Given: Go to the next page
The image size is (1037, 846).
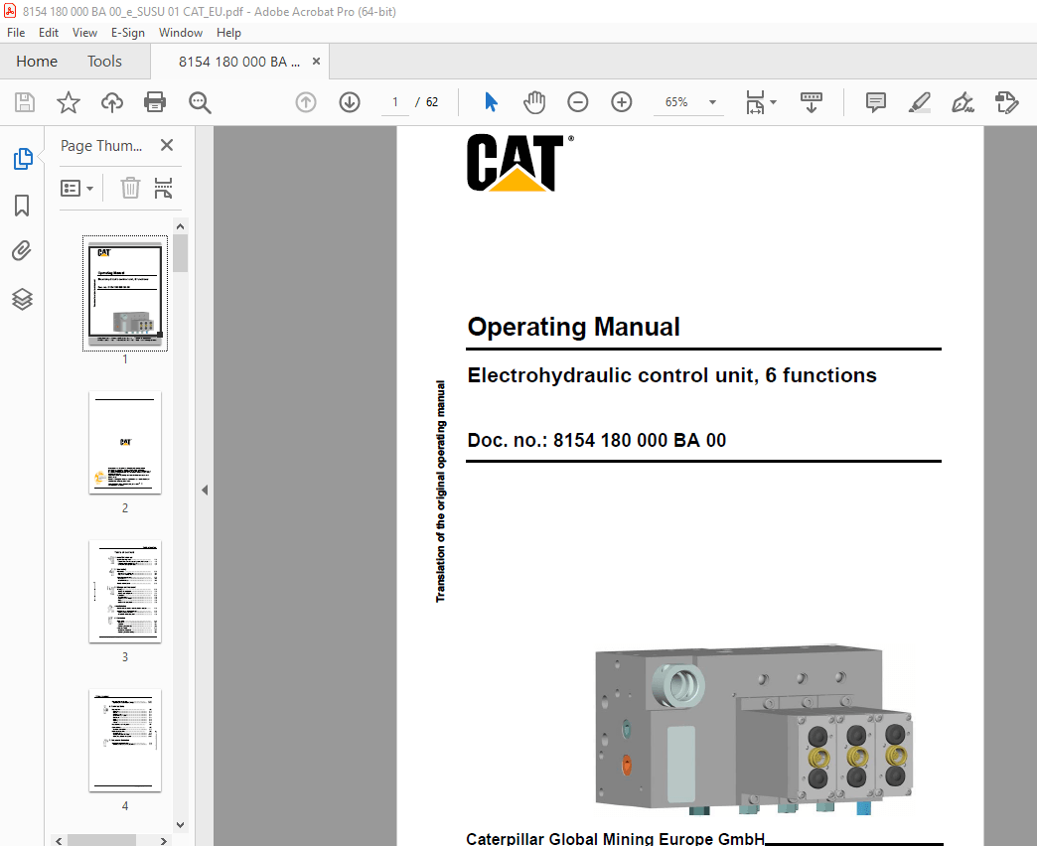Looking at the screenshot, I should [349, 101].
